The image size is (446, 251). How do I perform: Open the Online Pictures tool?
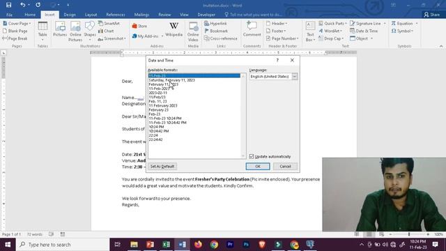(75, 31)
